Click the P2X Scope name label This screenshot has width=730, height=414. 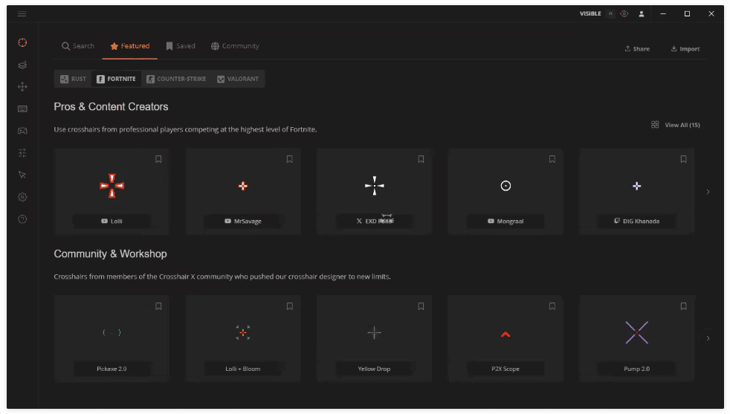[505, 369]
